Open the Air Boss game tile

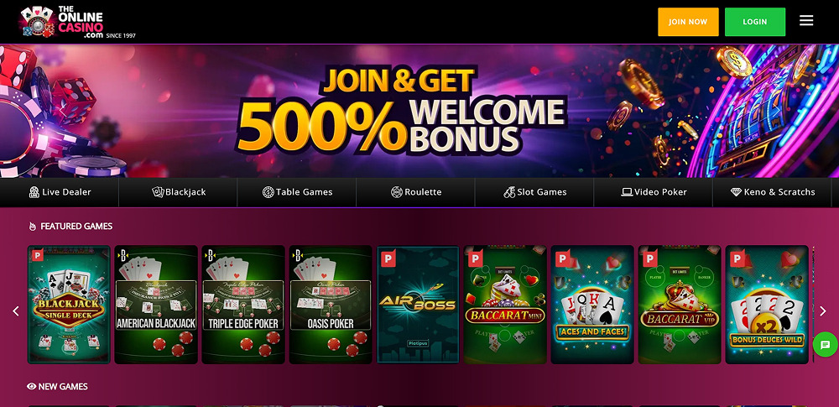(418, 305)
